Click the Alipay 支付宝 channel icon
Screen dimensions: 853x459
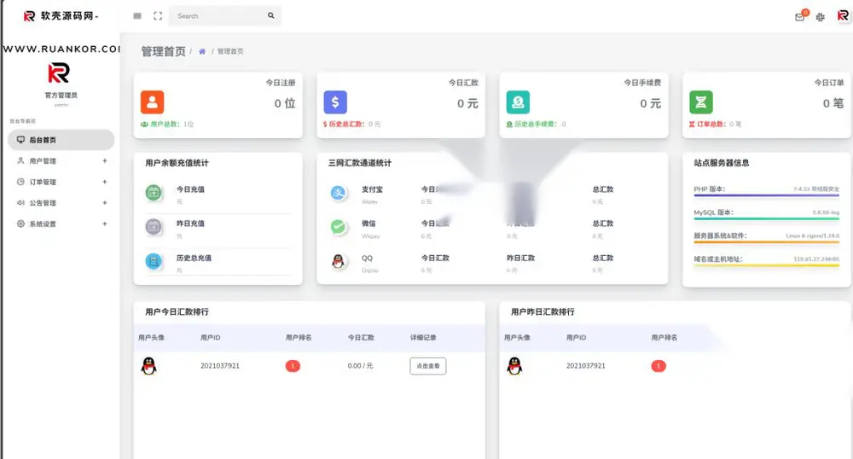pos(338,193)
